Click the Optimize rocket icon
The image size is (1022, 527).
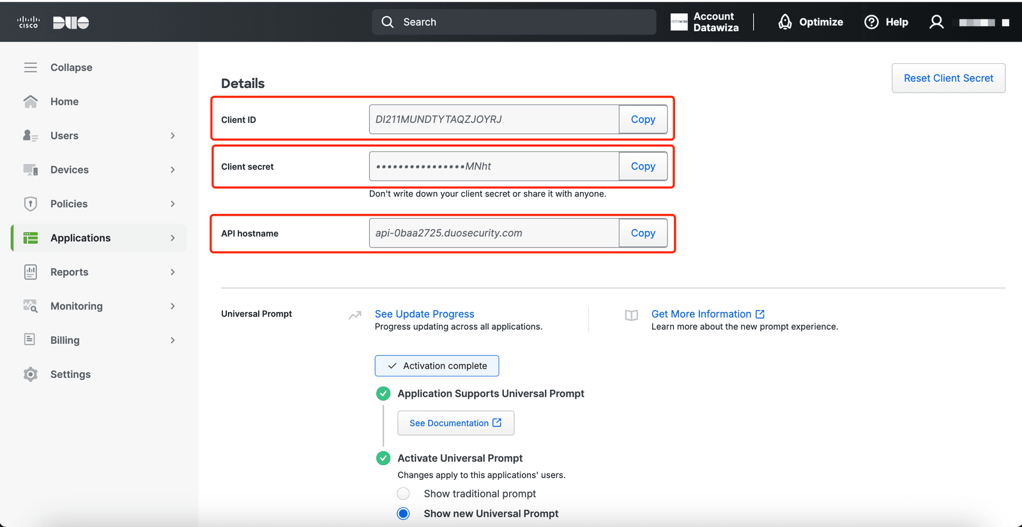[785, 22]
